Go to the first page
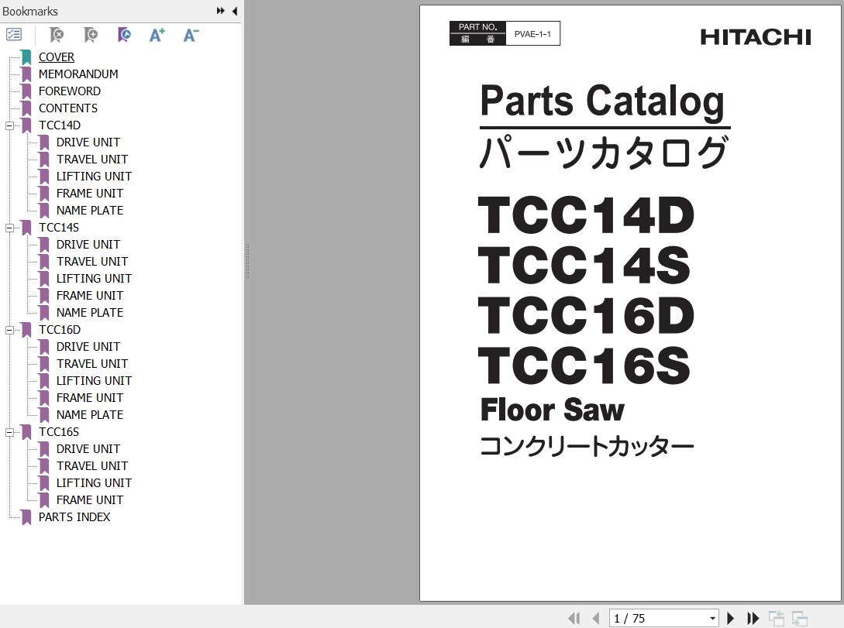Viewport: 844px width, 628px height. click(x=574, y=619)
